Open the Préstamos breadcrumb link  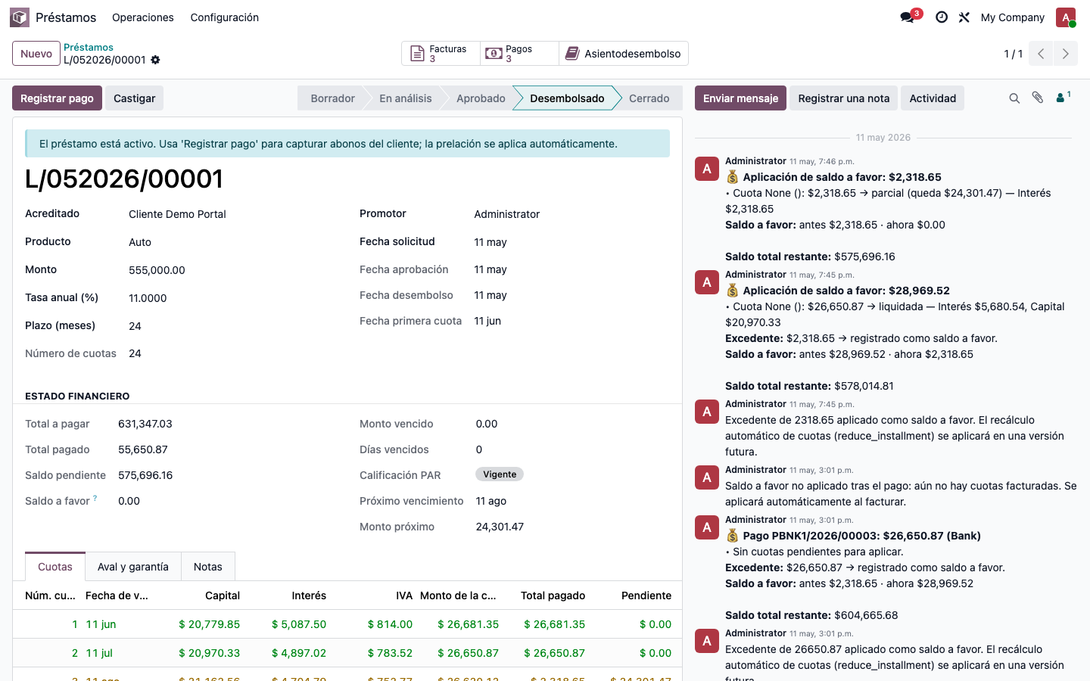(89, 47)
